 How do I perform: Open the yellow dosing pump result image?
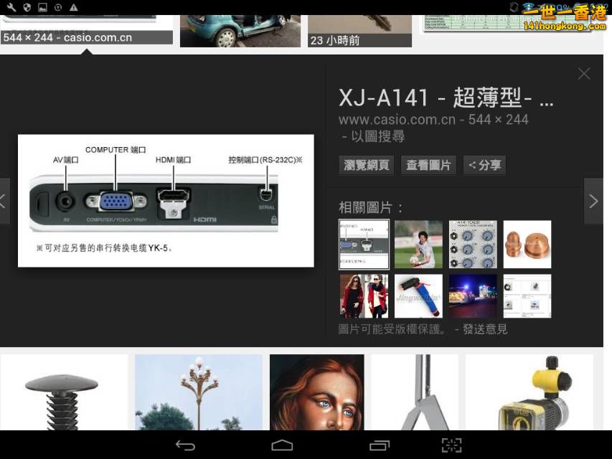(x=529, y=392)
